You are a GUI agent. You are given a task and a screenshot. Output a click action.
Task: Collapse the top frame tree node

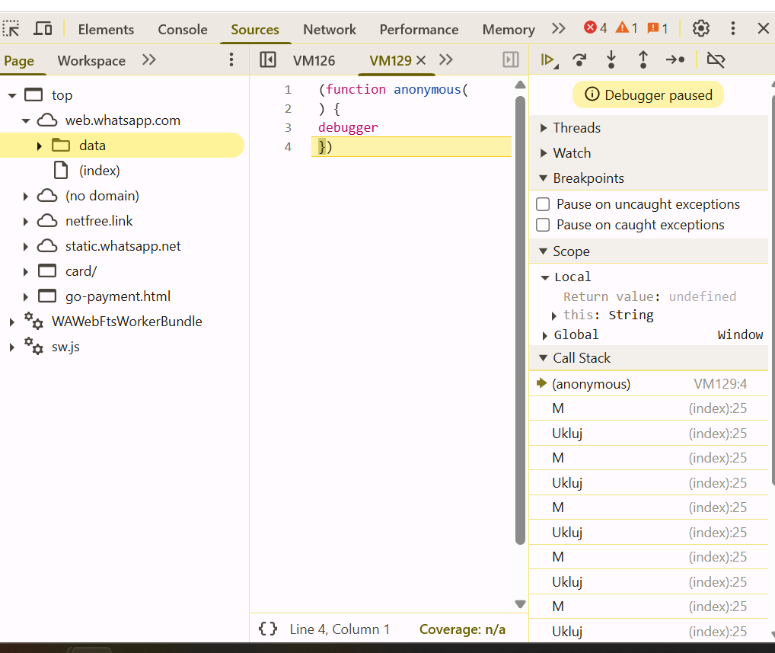[12, 95]
